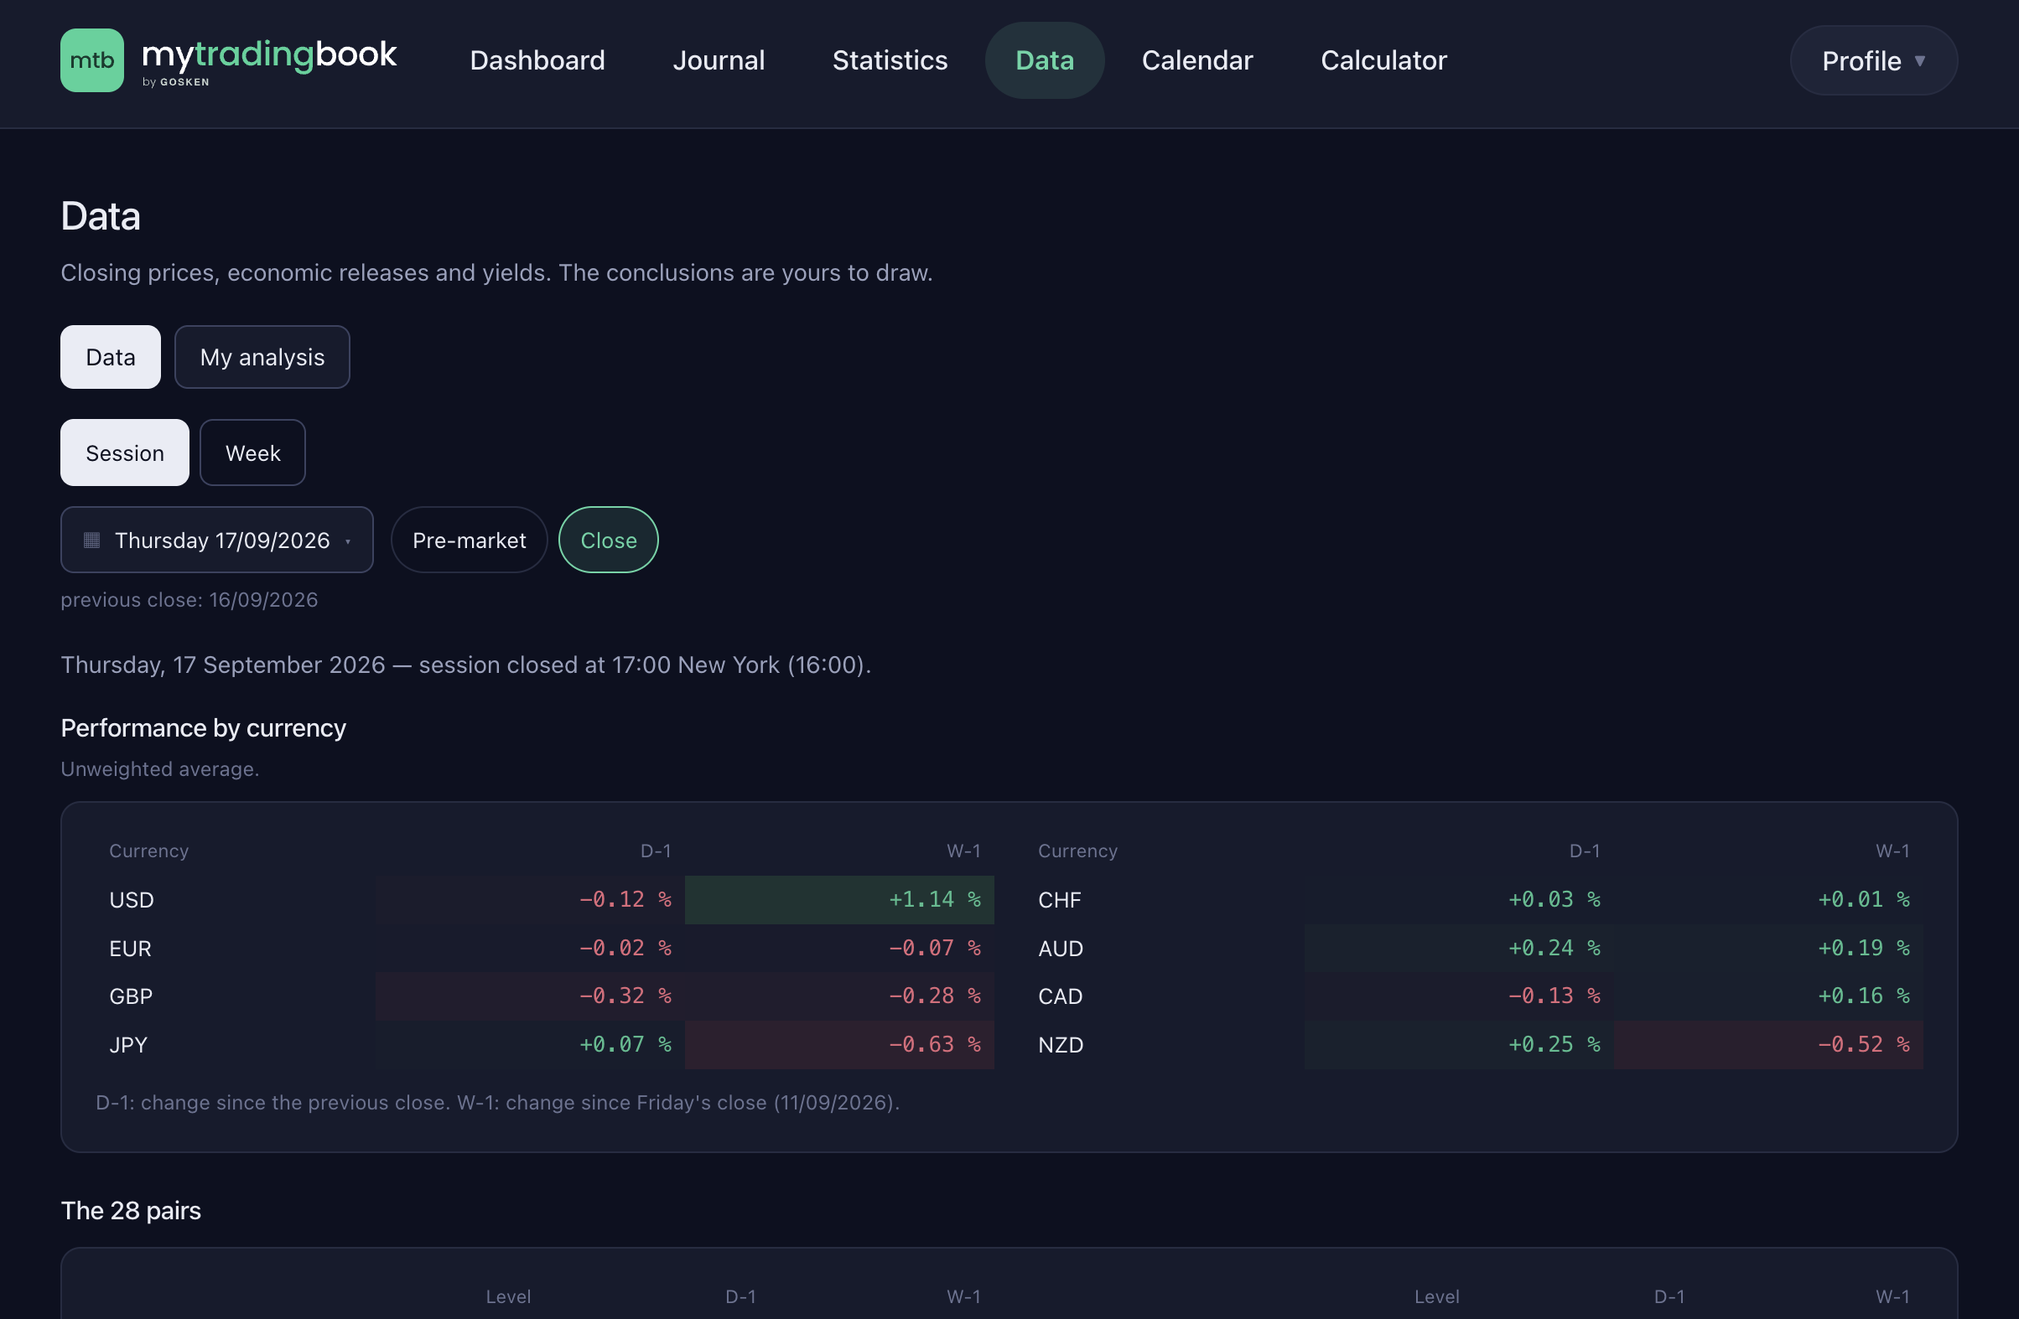Click the JPY D-1 value +0.07 %
Image resolution: width=2019 pixels, height=1319 pixels.
625,1044
